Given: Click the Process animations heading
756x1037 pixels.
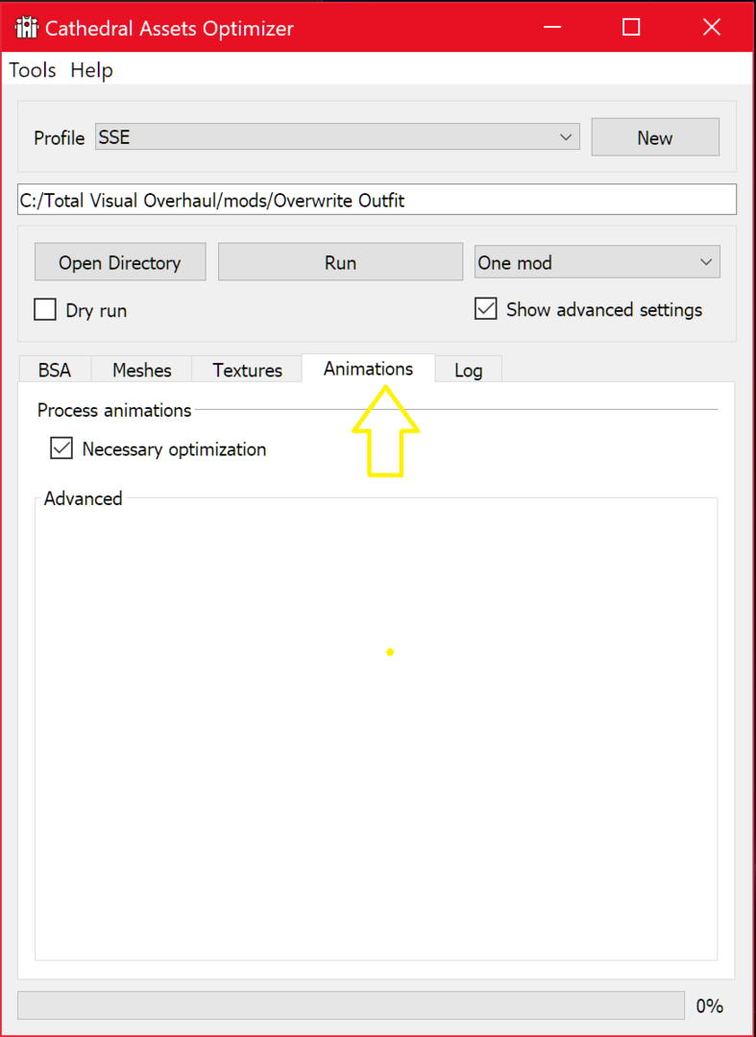Looking at the screenshot, I should pos(114,410).
